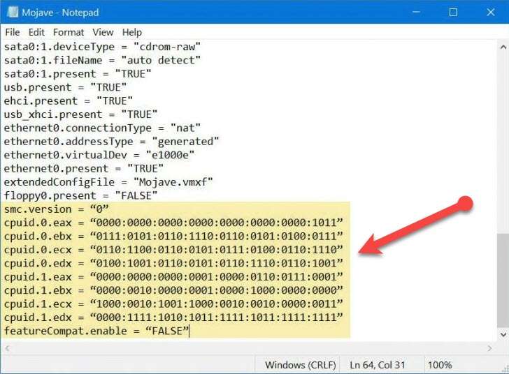Click the horizontal scrollbar right arrow
Viewport: 509px width, 374px height.
(x=491, y=347)
